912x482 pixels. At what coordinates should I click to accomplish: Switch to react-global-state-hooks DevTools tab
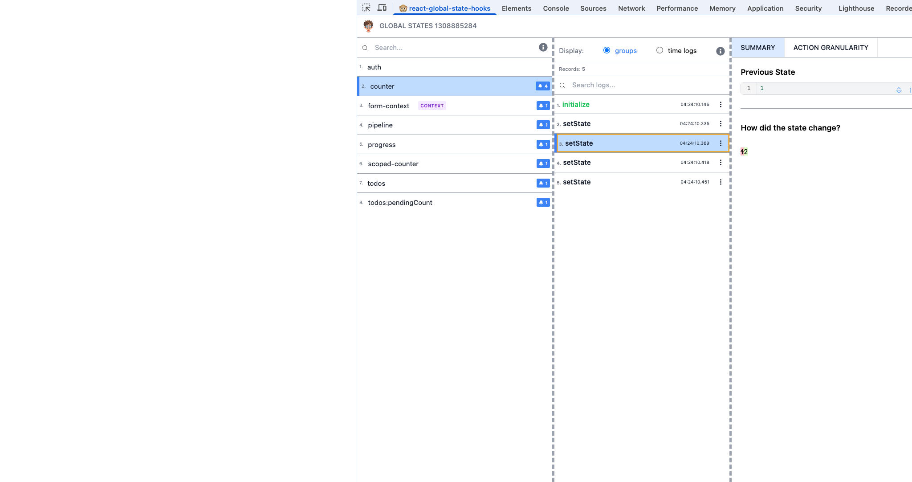[x=444, y=8]
